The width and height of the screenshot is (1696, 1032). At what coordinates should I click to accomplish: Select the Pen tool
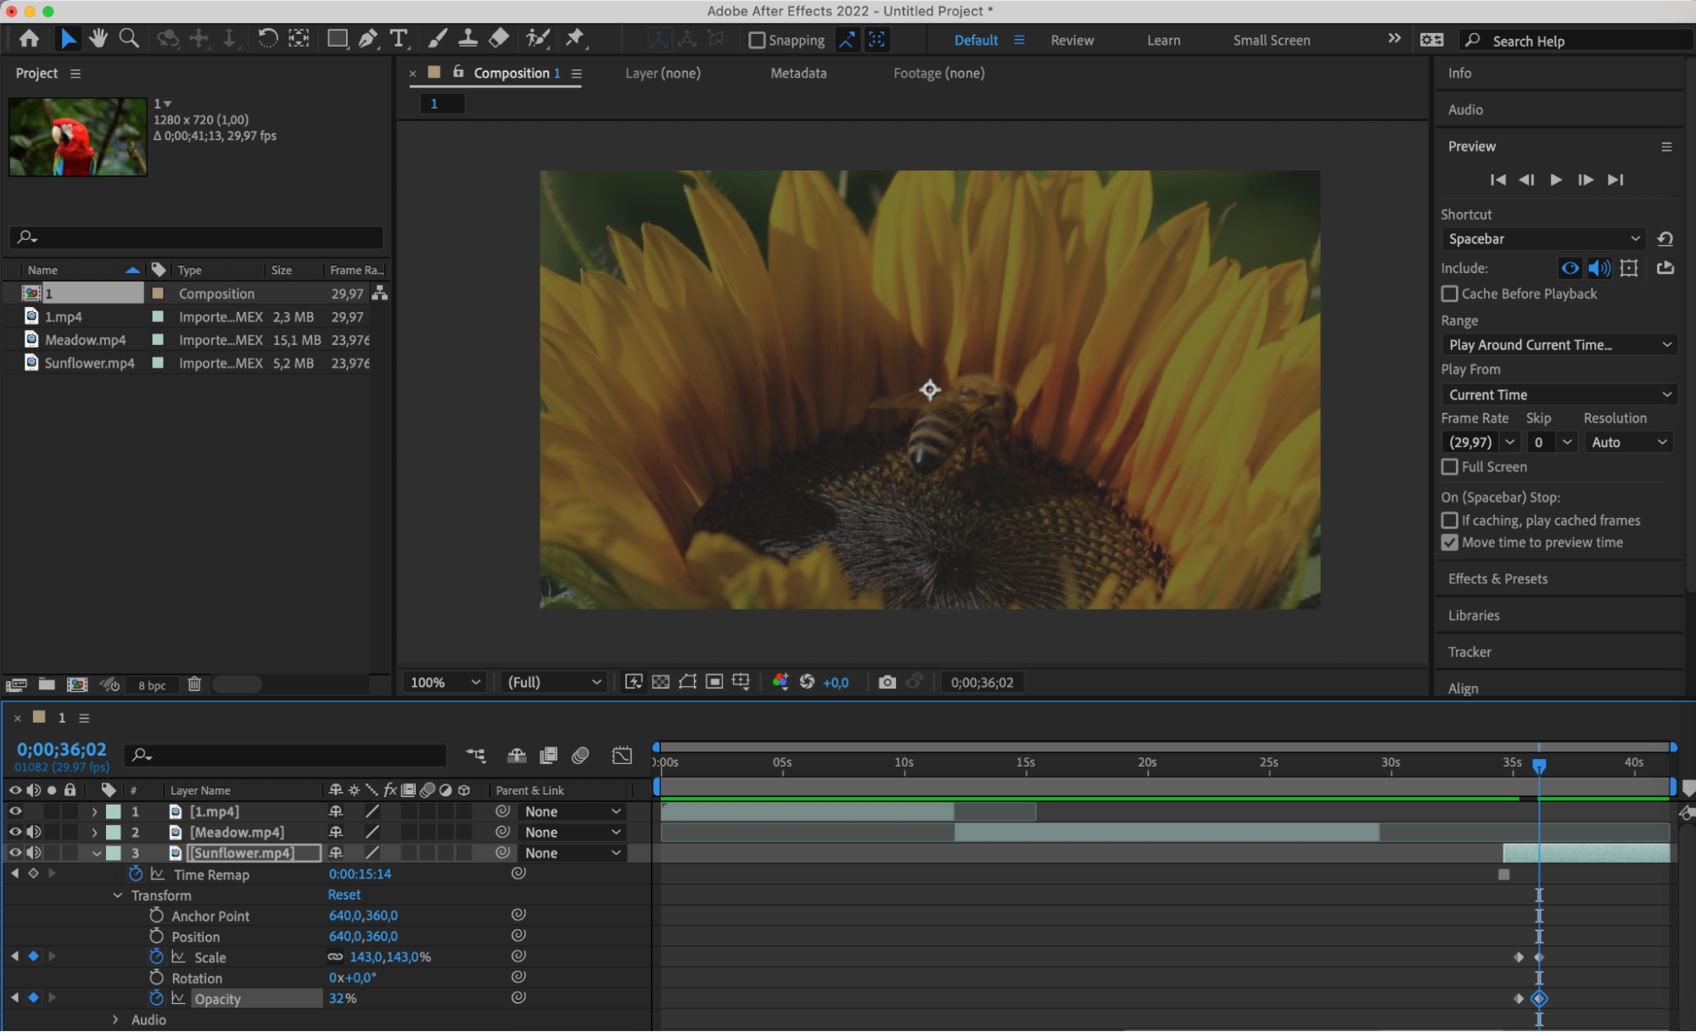[367, 38]
